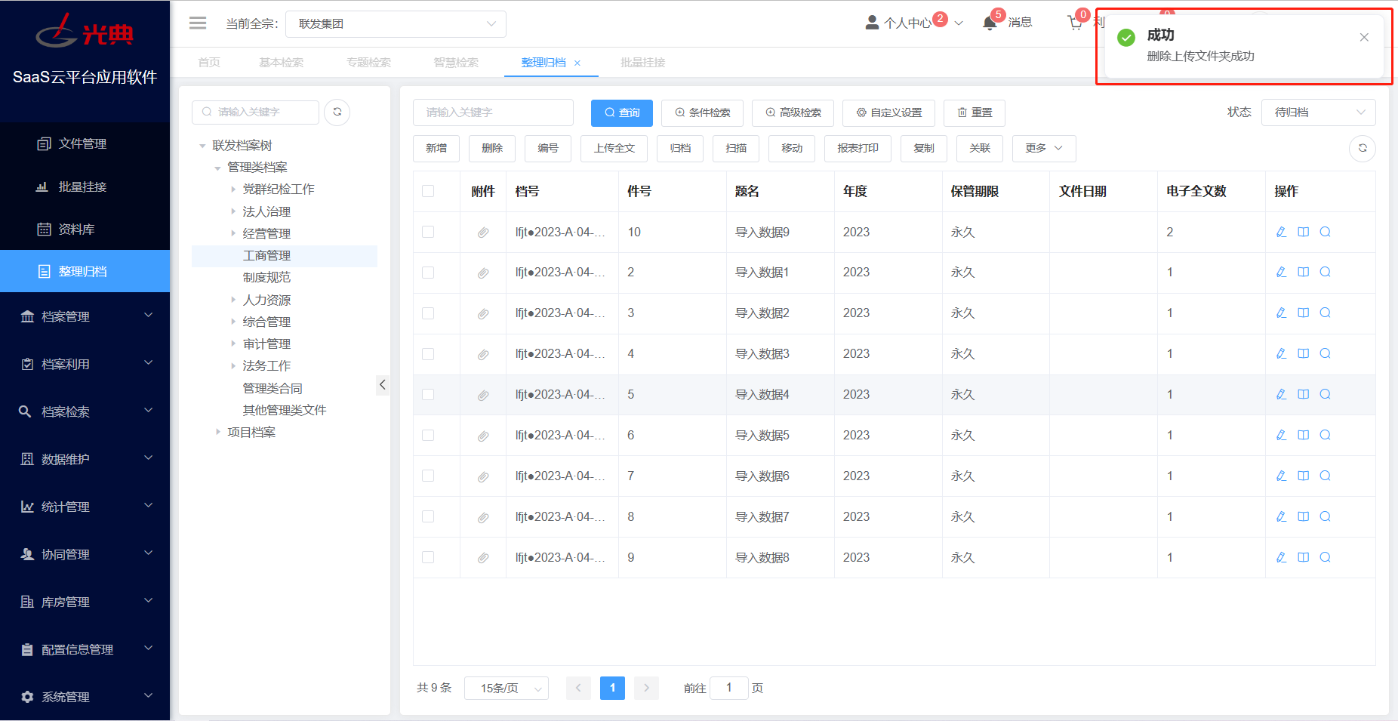Click magnifier icon for 导入数据8 row
The width and height of the screenshot is (1398, 721).
(x=1325, y=557)
